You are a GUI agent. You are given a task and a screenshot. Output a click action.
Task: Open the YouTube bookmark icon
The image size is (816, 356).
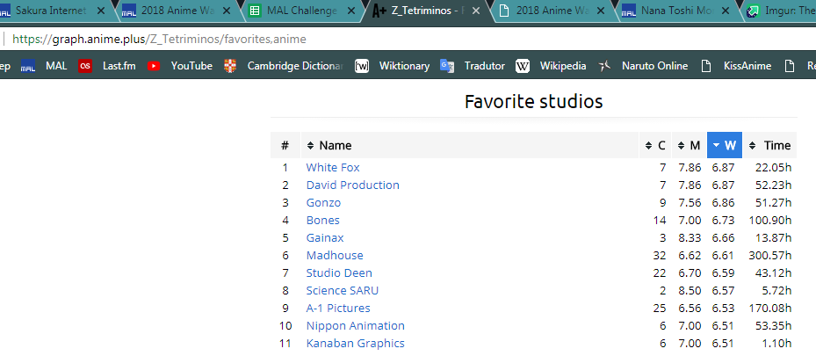[x=155, y=66]
